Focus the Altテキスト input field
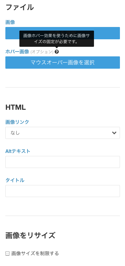Image resolution: width=125 pixels, height=266 pixels. coord(63,162)
